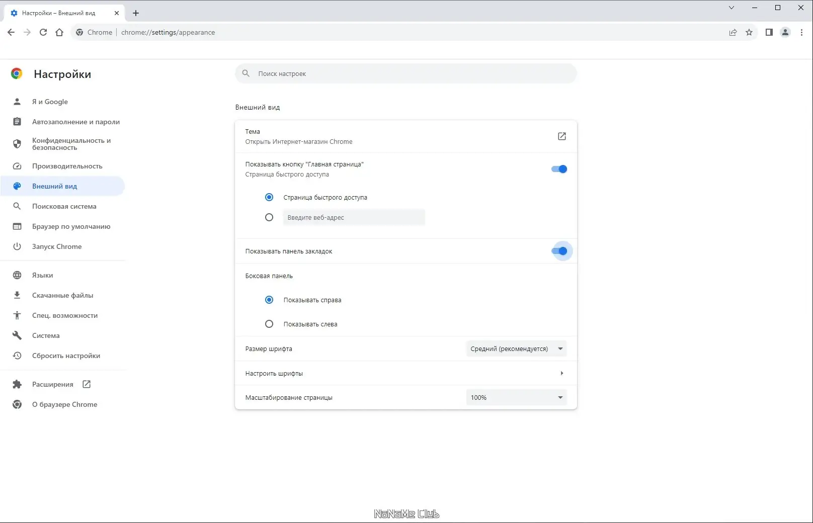The height and width of the screenshot is (523, 813).
Task: Open the Я и Google section icon
Action: point(17,102)
